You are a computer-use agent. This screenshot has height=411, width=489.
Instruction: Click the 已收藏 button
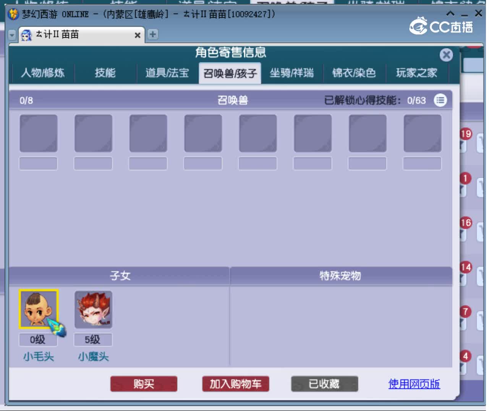(x=324, y=384)
